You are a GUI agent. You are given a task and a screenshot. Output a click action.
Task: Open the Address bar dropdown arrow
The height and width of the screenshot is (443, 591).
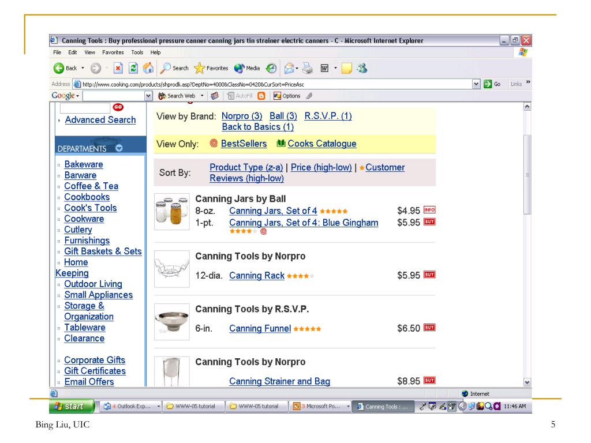[476, 84]
